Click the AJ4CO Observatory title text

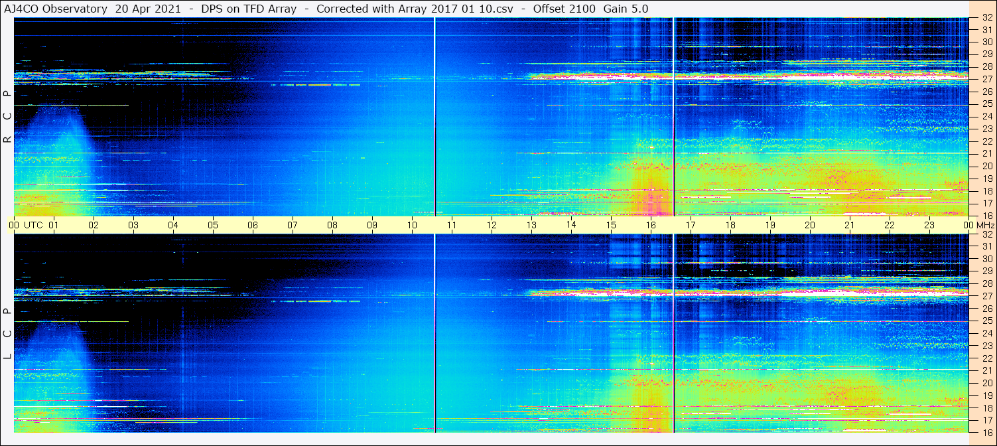[55, 9]
